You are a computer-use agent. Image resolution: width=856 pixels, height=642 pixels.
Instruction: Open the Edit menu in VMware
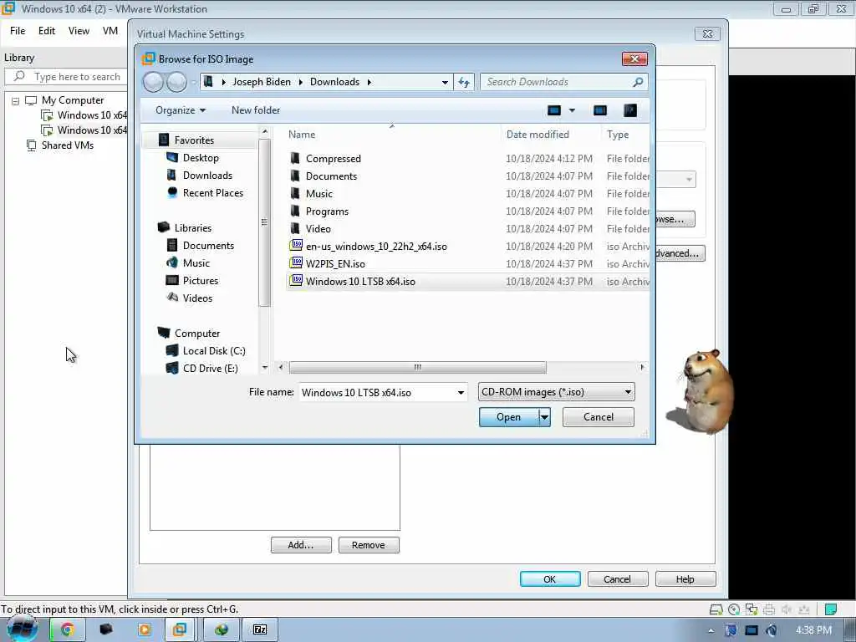click(x=47, y=31)
